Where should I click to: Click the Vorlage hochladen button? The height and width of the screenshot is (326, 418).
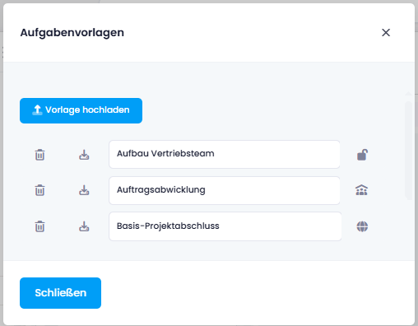(x=81, y=110)
